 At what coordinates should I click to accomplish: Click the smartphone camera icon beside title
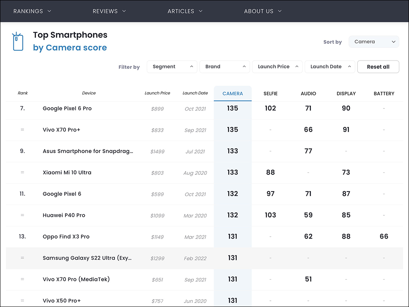(x=18, y=41)
